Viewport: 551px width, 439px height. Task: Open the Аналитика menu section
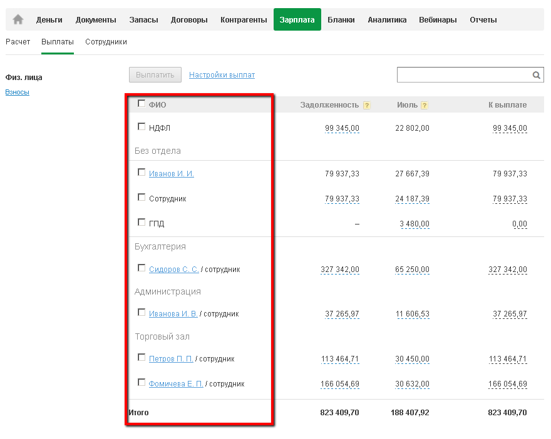pyautogui.click(x=387, y=20)
